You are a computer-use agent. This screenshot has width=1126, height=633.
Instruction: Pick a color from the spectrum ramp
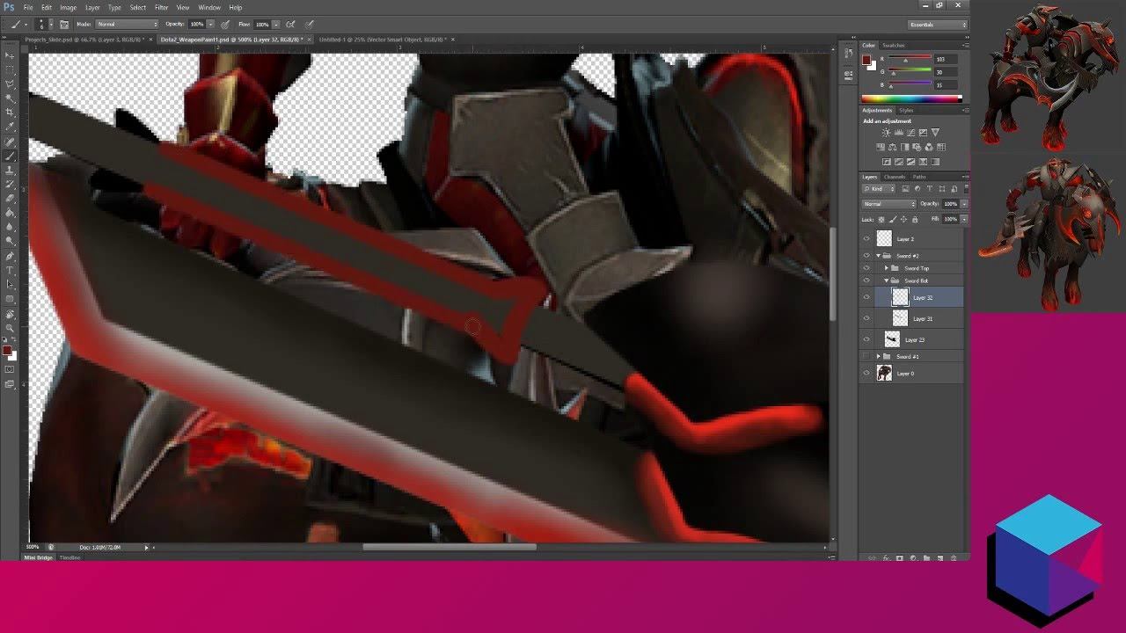point(911,98)
